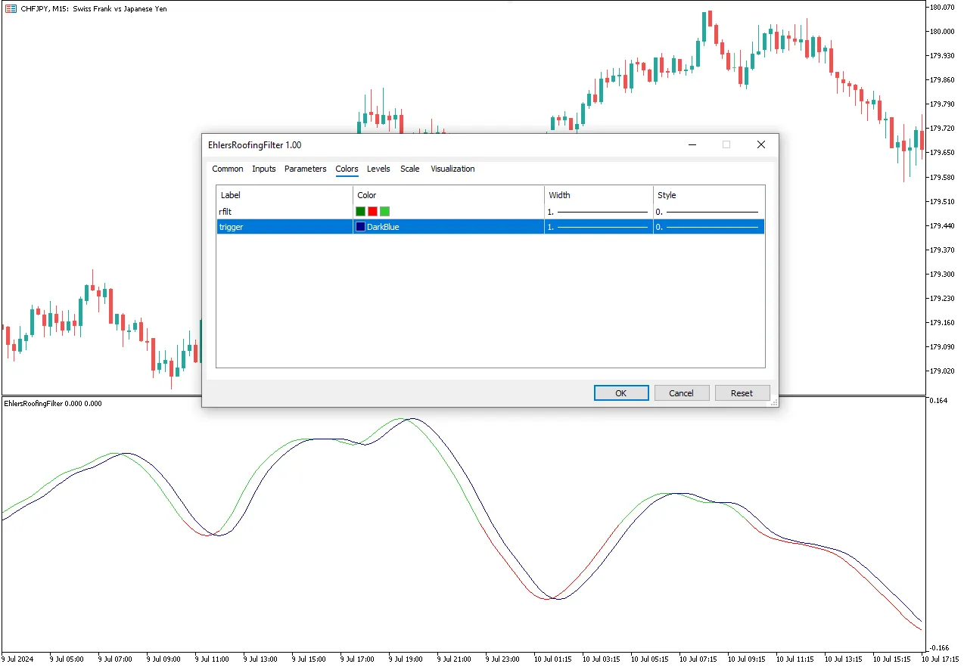964x667 pixels.
Task: Select the Visualization tab
Action: tap(452, 169)
